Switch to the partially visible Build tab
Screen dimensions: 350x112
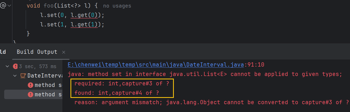pyautogui.click(x=3, y=52)
